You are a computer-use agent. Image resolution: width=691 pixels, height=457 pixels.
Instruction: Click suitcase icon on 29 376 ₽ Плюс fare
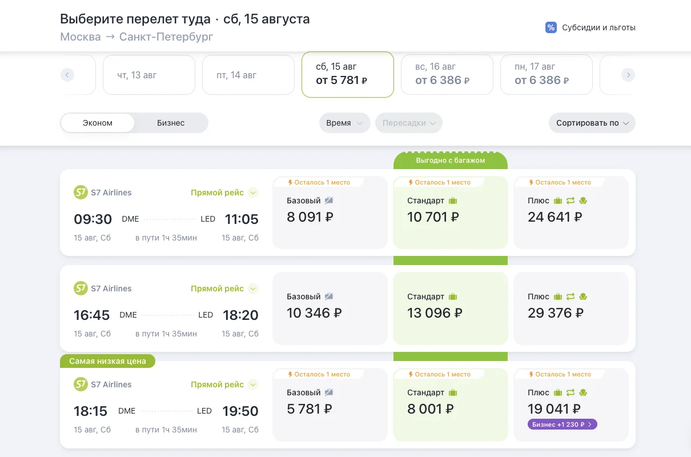[558, 296]
